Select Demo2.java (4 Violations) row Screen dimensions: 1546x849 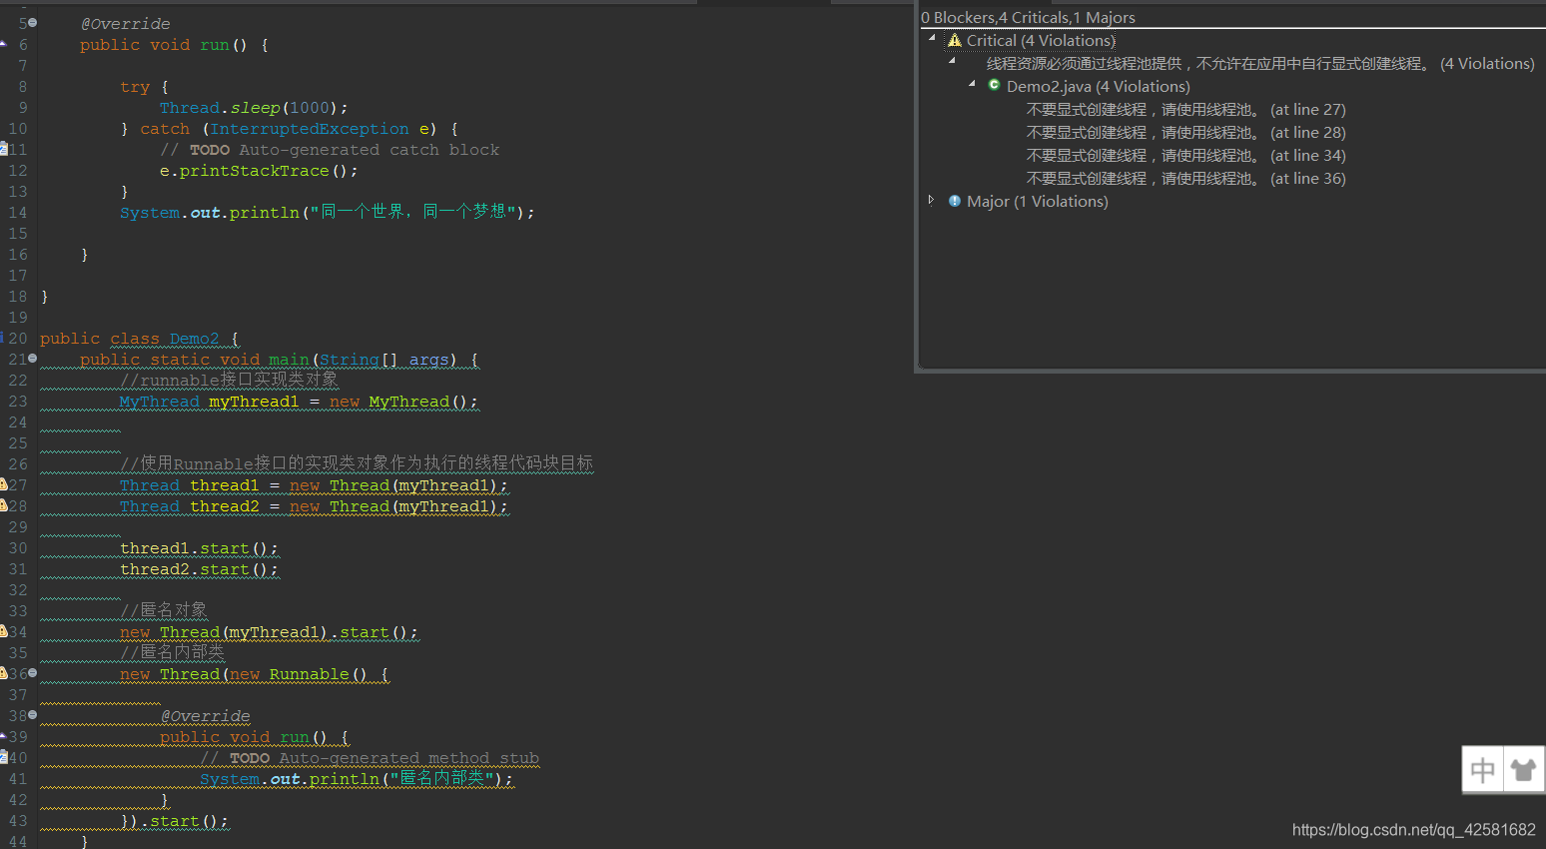pyautogui.click(x=1098, y=87)
